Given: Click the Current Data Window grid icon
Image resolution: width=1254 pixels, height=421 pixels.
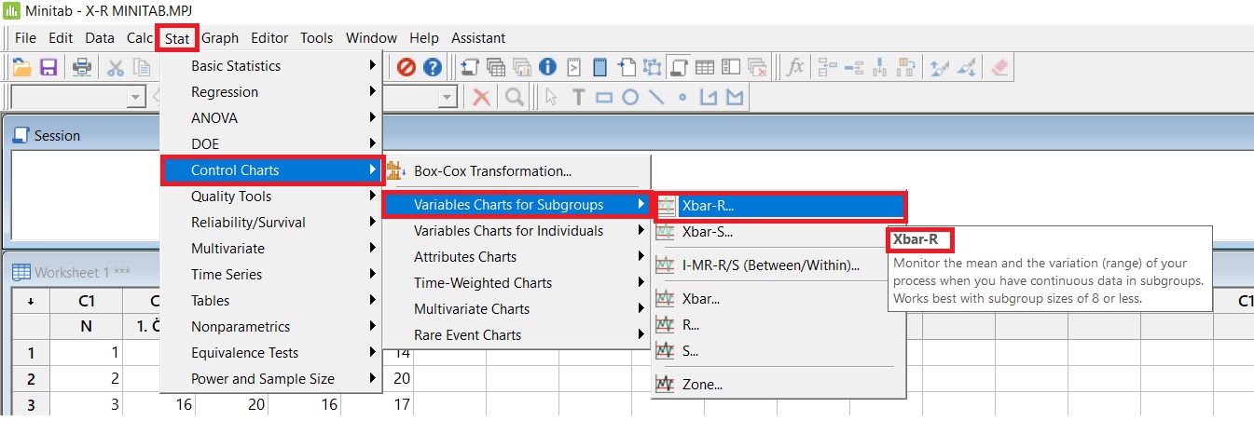Looking at the screenshot, I should pyautogui.click(x=706, y=67).
